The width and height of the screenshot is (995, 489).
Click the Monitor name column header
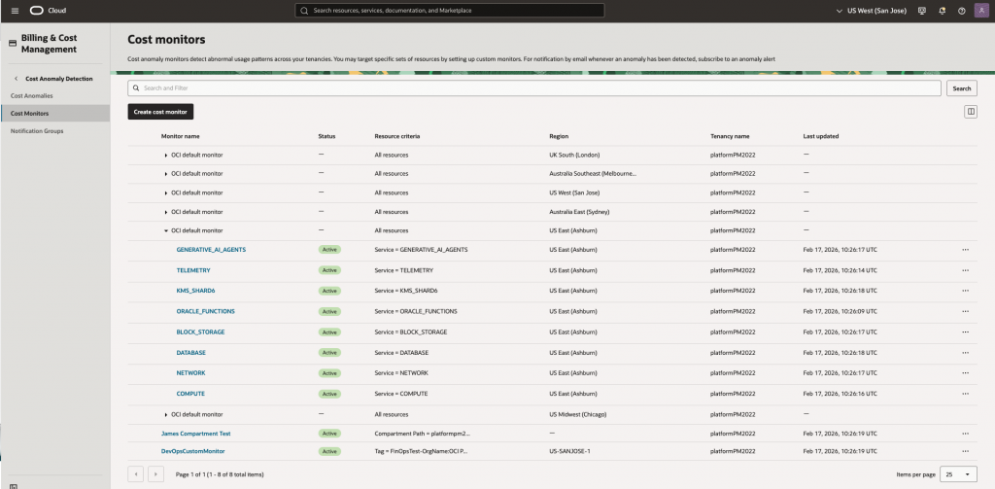click(180, 136)
